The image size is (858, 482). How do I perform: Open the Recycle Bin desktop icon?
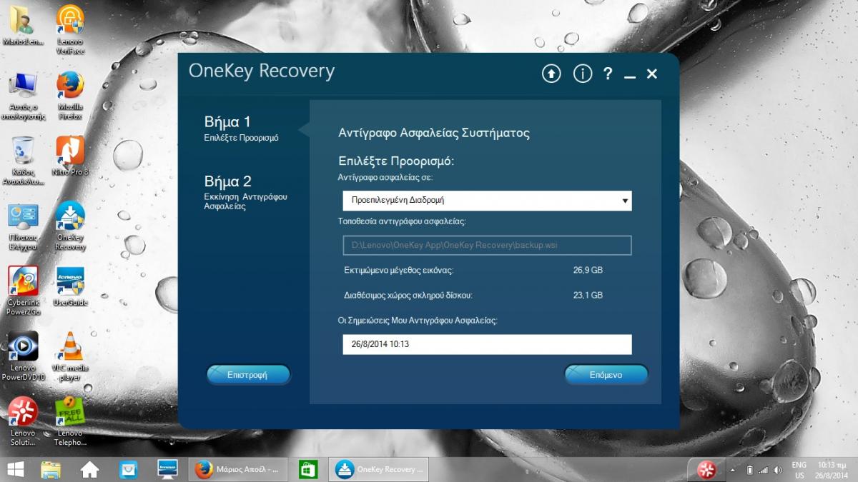pos(23,161)
